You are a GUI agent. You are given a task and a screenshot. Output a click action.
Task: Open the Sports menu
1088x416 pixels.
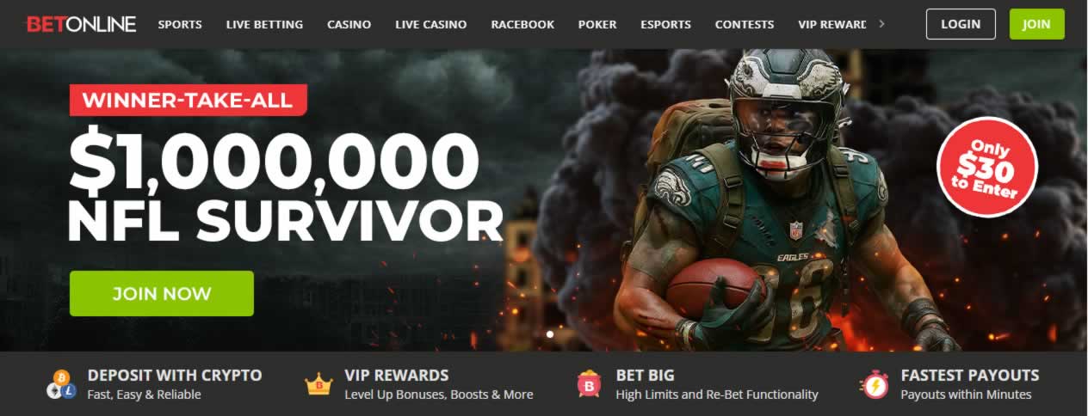pos(180,24)
